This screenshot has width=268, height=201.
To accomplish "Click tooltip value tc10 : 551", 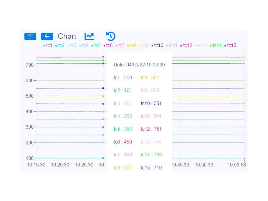I will point(151,103).
